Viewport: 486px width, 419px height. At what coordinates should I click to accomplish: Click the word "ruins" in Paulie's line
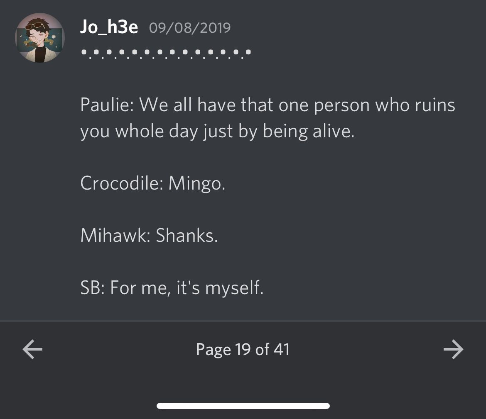(435, 105)
